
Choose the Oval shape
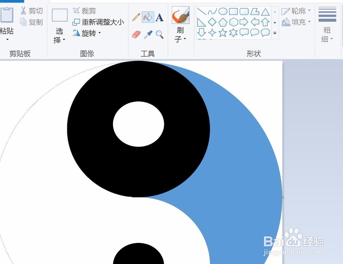pyautogui.click(x=223, y=11)
